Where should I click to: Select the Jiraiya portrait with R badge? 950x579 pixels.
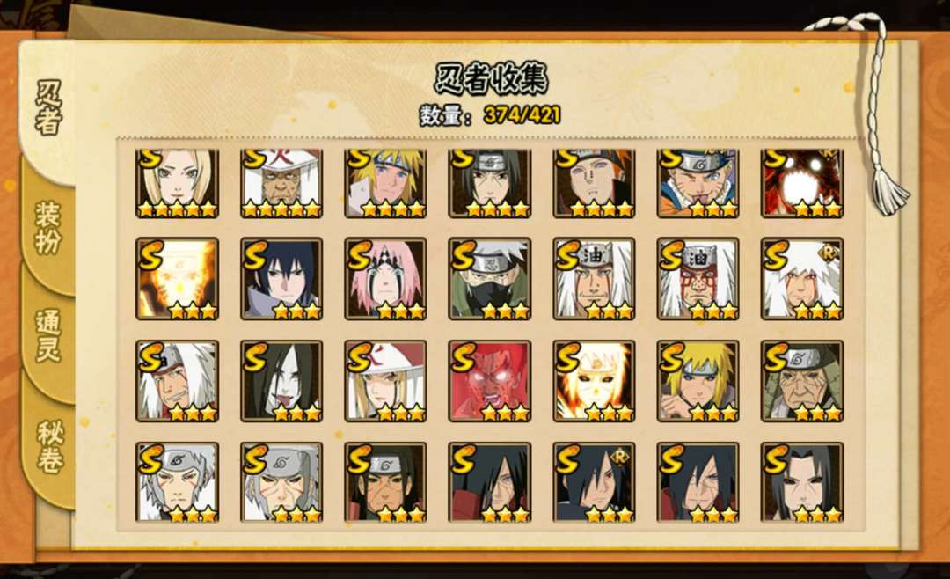pos(802,279)
